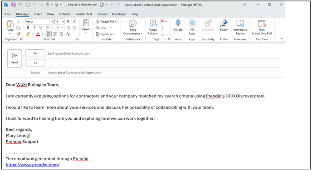Create a New Scheduling Poll
312x171 pixels.
(x=262, y=28)
